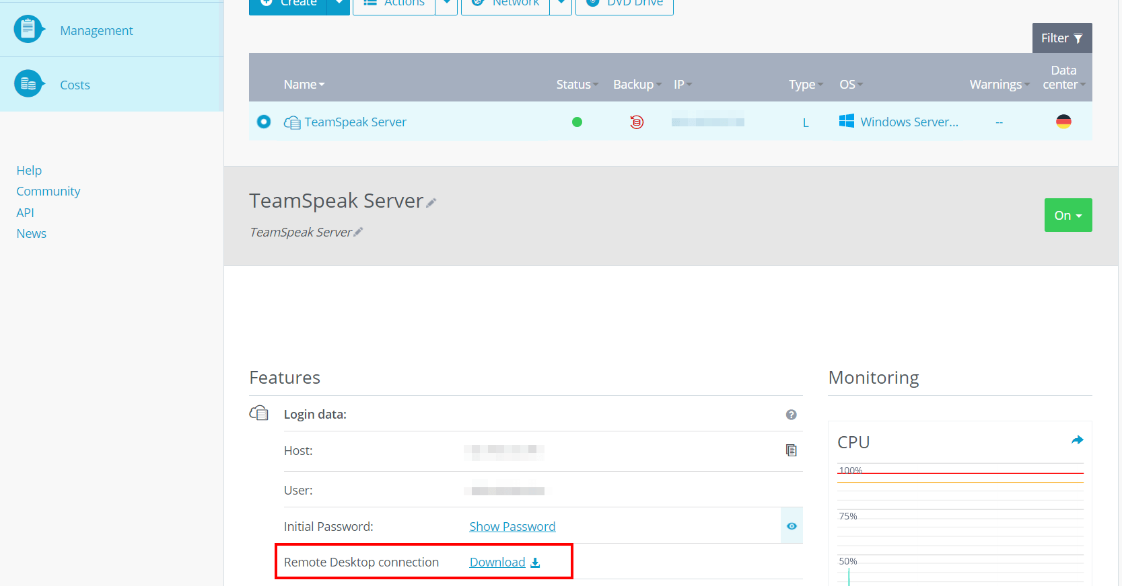Click the 'Initial Password:' label

328,526
